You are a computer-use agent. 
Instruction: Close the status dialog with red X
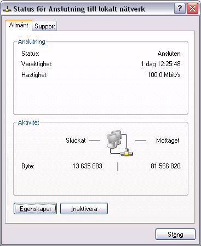[x=192, y=9]
